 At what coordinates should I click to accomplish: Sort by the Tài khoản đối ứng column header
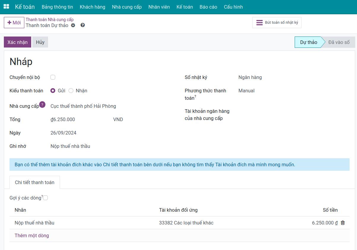coord(178,210)
